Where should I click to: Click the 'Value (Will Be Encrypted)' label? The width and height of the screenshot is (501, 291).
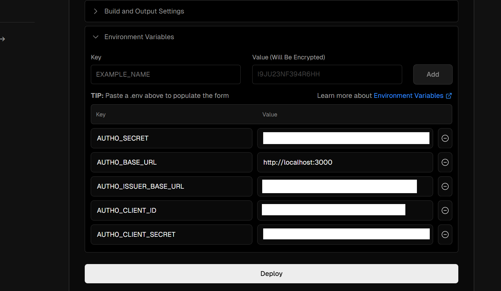289,57
